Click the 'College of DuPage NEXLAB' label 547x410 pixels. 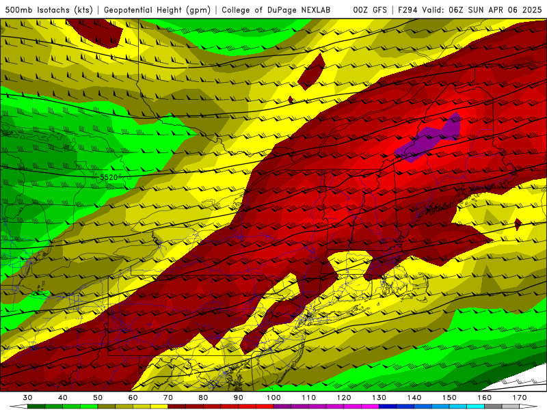pyautogui.click(x=276, y=10)
